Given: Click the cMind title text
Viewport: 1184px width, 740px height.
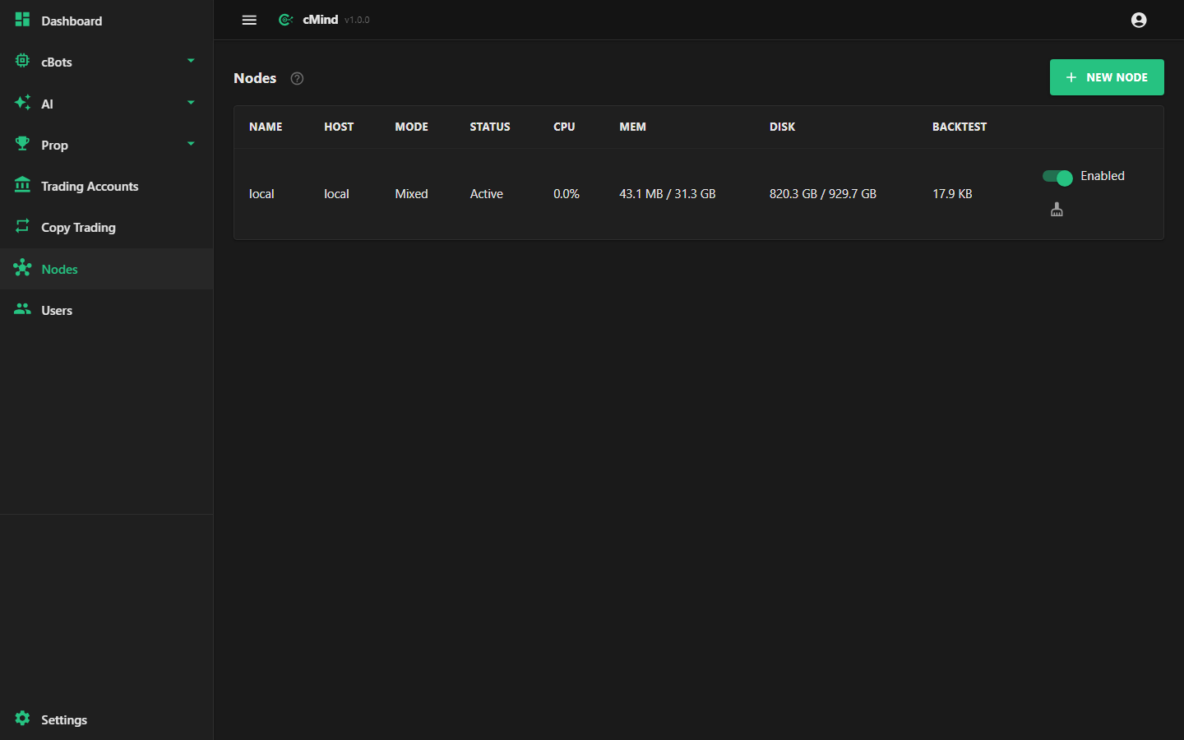Looking at the screenshot, I should (x=320, y=20).
